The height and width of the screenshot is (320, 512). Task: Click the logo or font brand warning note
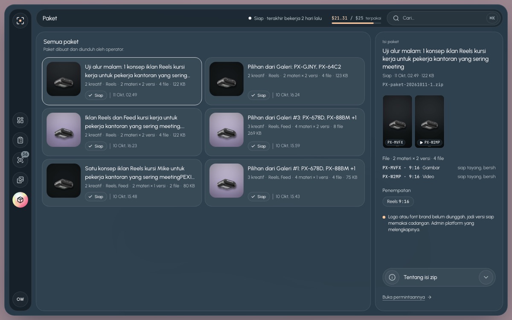pyautogui.click(x=439, y=223)
